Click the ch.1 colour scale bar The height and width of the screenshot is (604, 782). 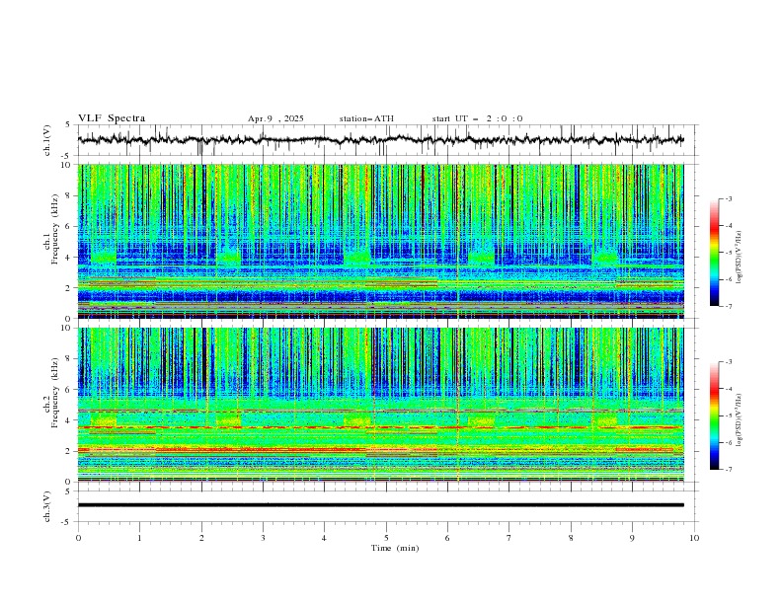[x=715, y=253]
